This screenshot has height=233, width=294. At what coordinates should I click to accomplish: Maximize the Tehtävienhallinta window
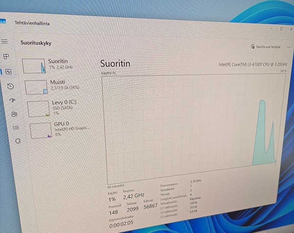point(281,29)
